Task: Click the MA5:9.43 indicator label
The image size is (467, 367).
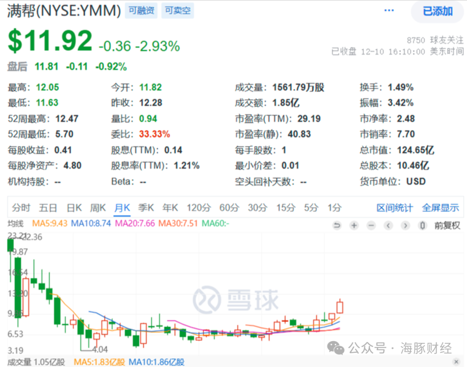Action: 50,223
